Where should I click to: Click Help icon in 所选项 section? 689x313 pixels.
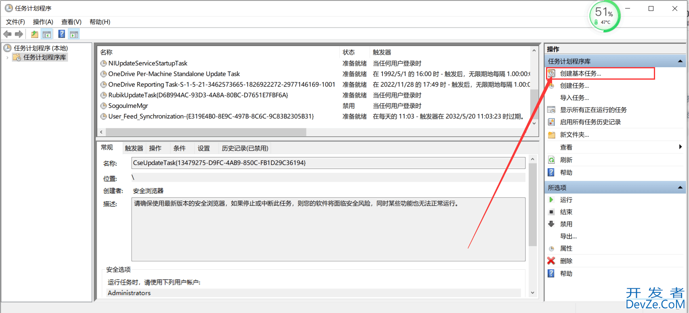(x=551, y=273)
